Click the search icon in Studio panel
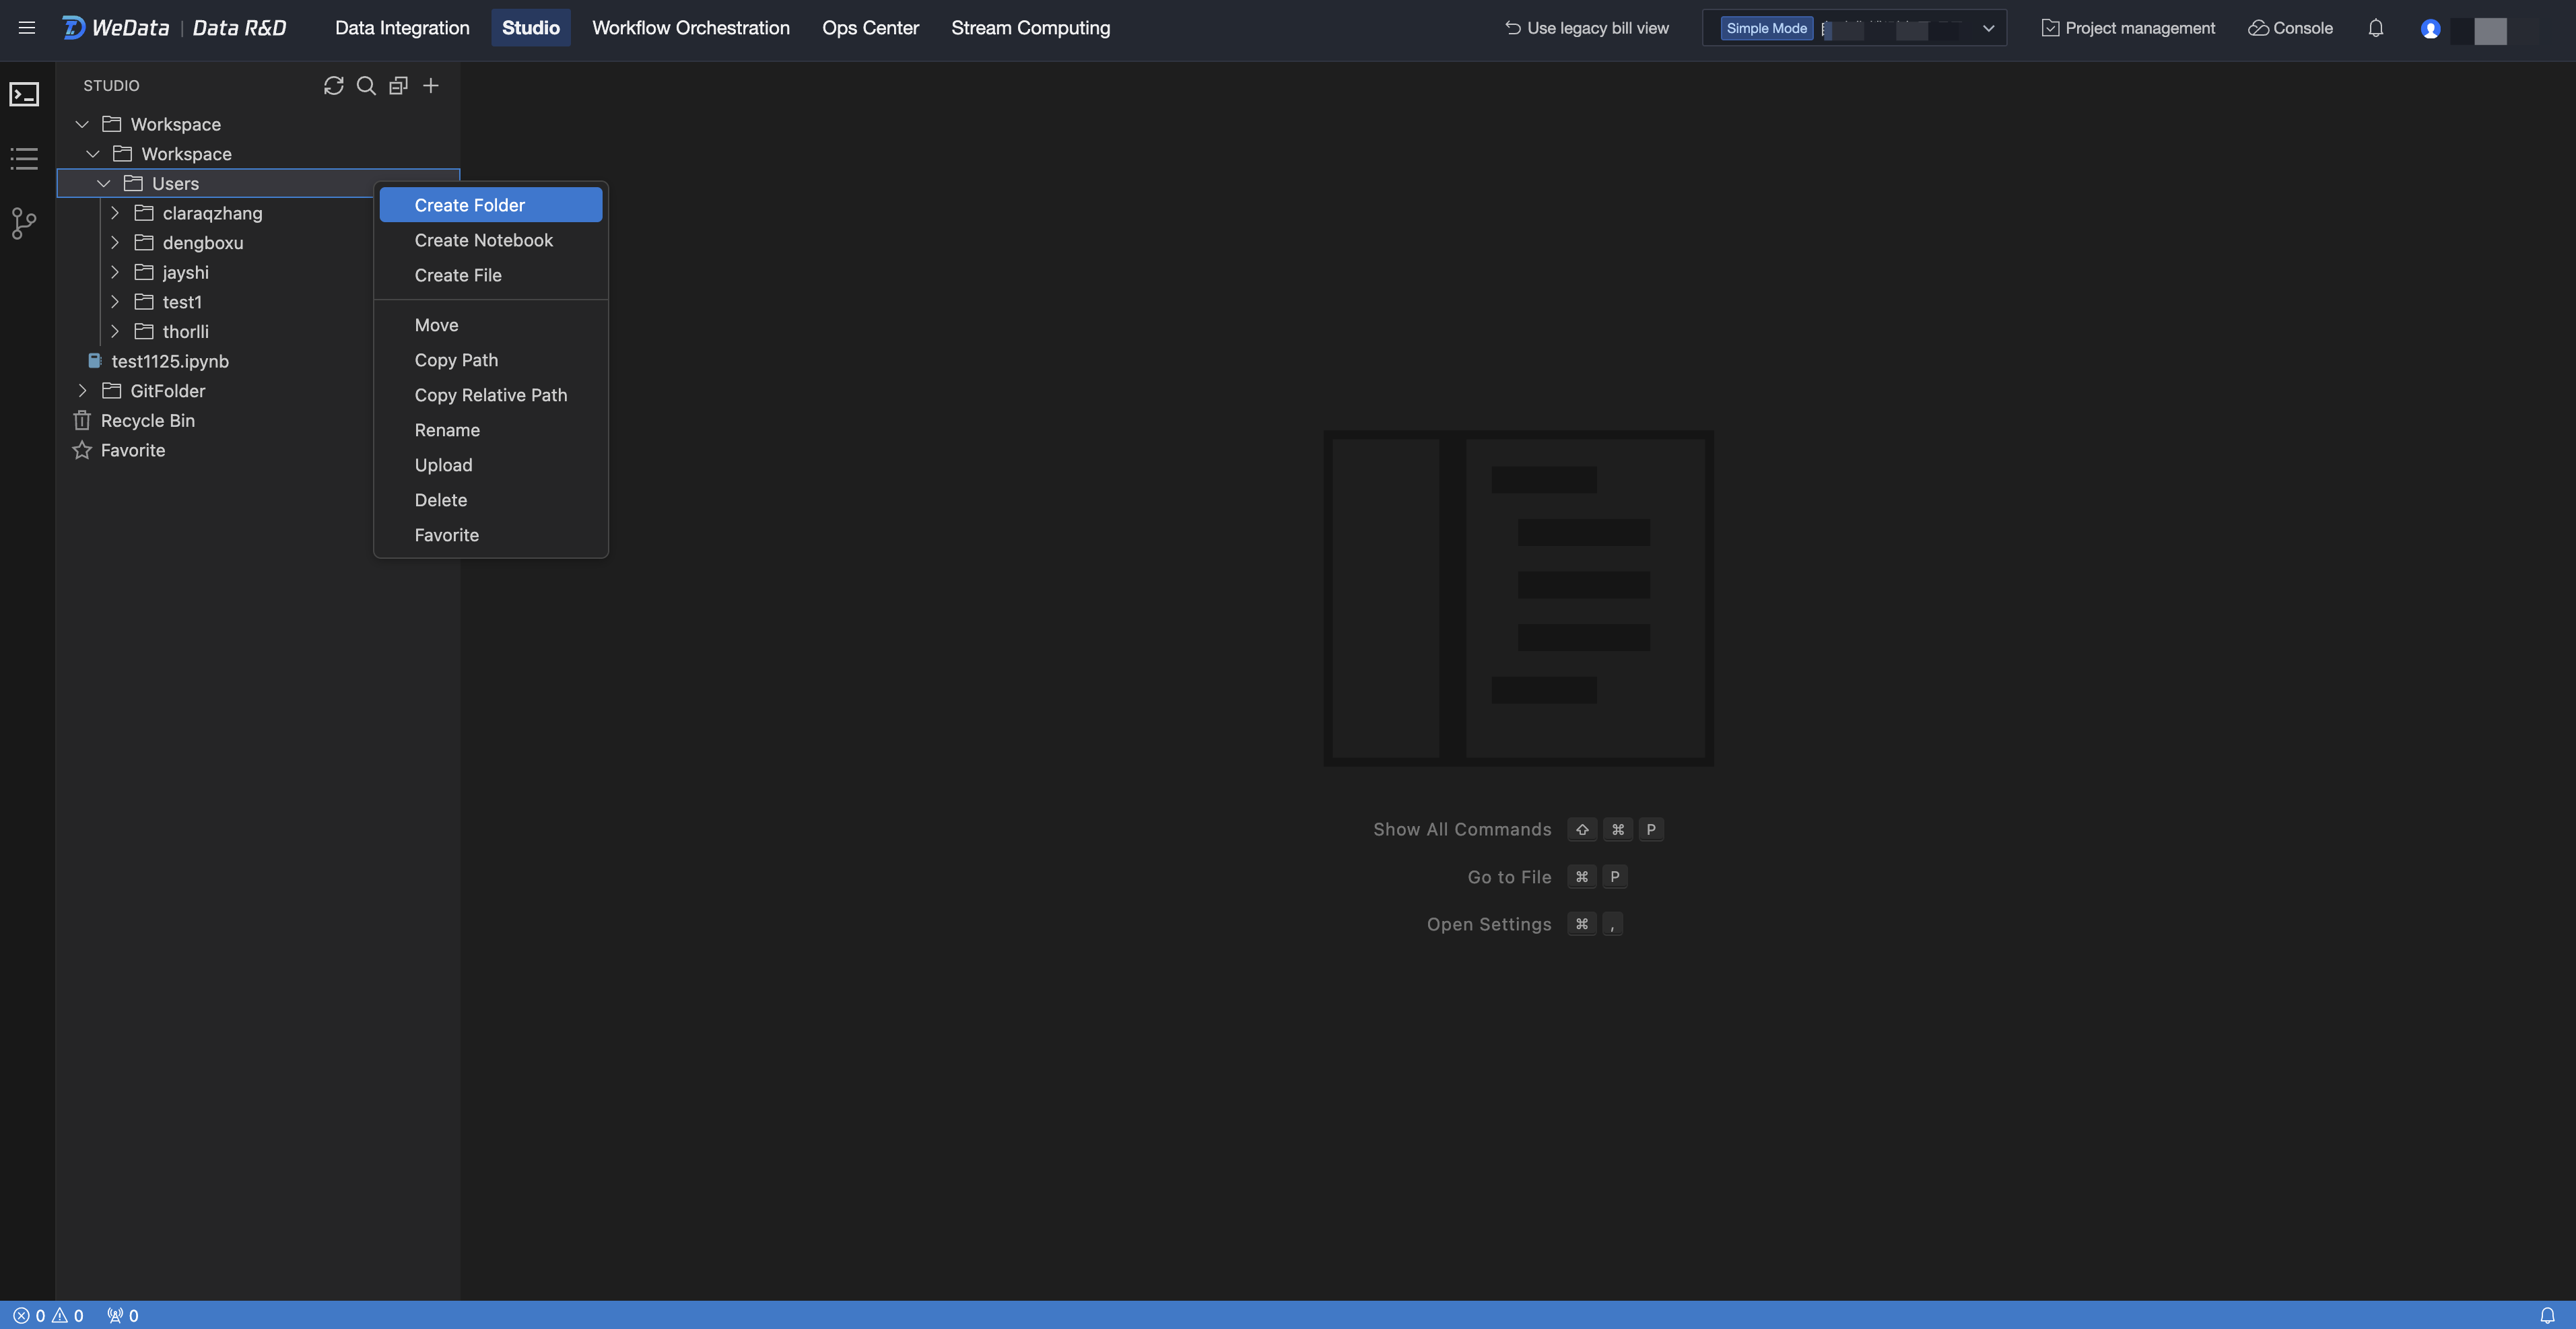Viewport: 2576px width, 1329px height. (366, 86)
